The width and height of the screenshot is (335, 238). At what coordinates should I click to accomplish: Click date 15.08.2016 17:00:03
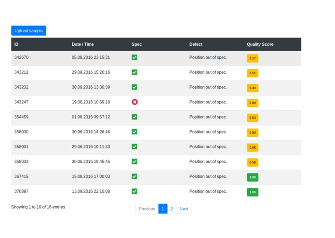coord(91,176)
